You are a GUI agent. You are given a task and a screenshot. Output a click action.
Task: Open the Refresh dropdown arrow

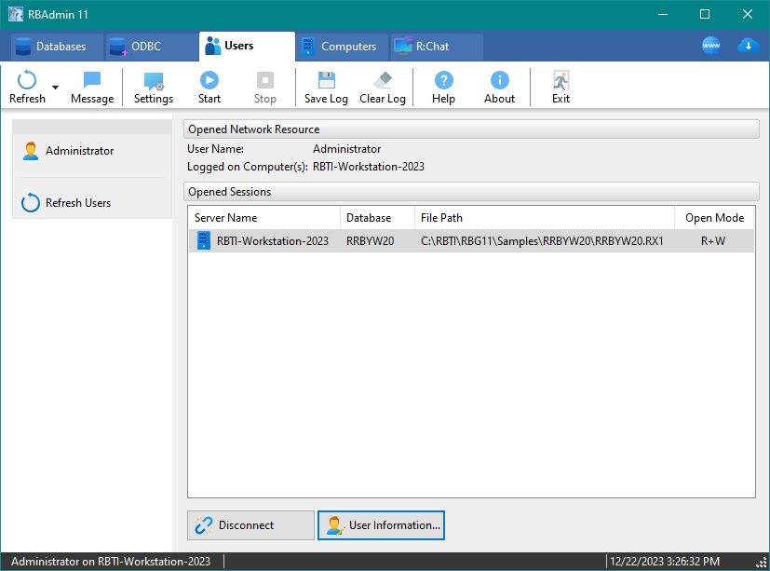[56, 87]
